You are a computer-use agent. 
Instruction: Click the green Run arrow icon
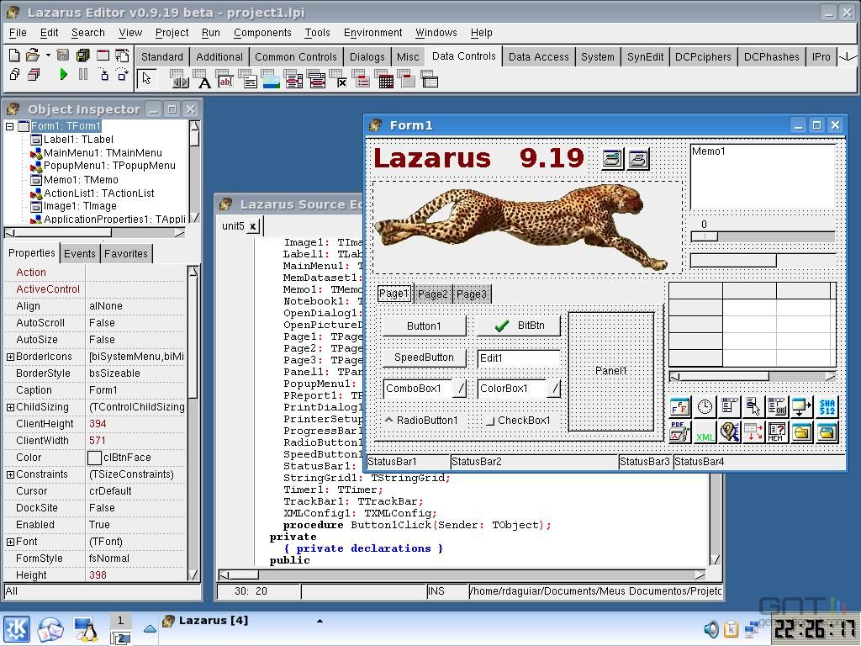63,74
